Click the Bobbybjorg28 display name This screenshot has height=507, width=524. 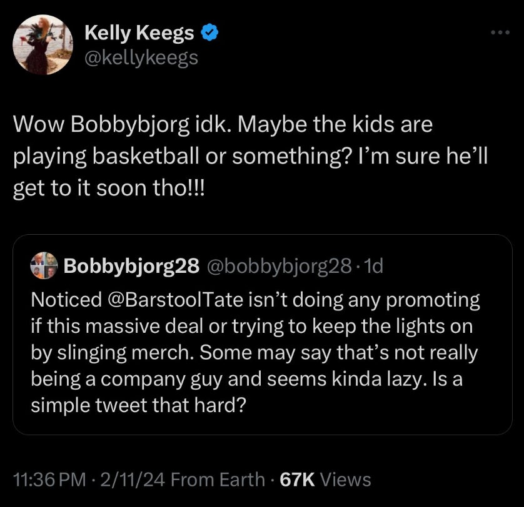131,267
